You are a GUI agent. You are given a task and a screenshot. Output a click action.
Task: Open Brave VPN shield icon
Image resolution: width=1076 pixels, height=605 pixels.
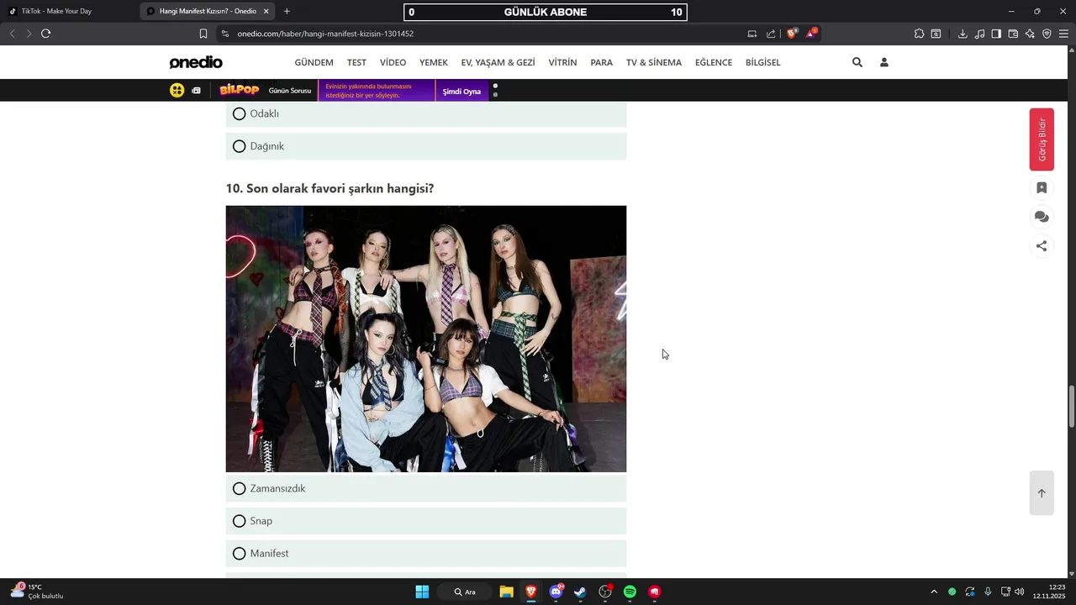1047,34
